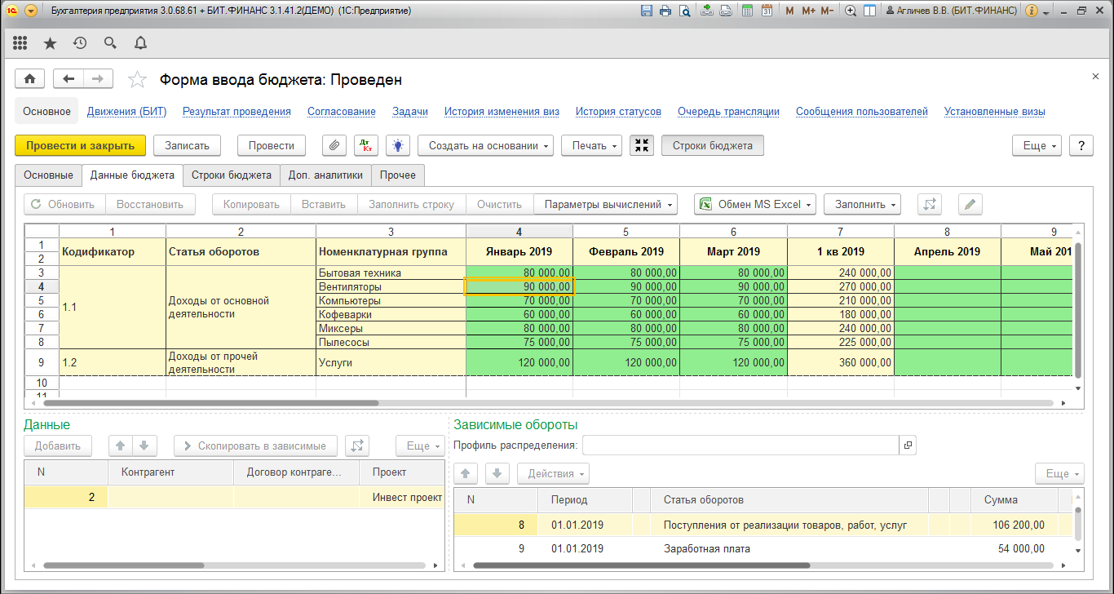The height and width of the screenshot is (594, 1114).
Task: Open the calculator icon in title bar
Action: click(x=747, y=11)
